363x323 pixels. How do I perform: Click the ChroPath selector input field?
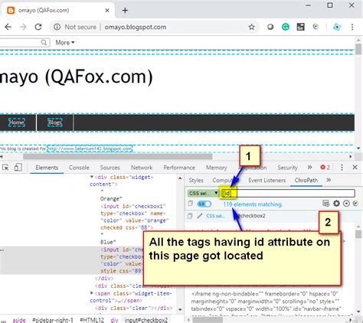click(x=288, y=193)
